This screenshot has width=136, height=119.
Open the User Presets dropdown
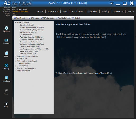(x=21, y=18)
